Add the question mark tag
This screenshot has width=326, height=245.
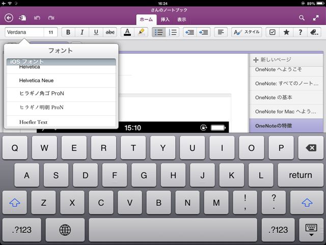[300, 32]
